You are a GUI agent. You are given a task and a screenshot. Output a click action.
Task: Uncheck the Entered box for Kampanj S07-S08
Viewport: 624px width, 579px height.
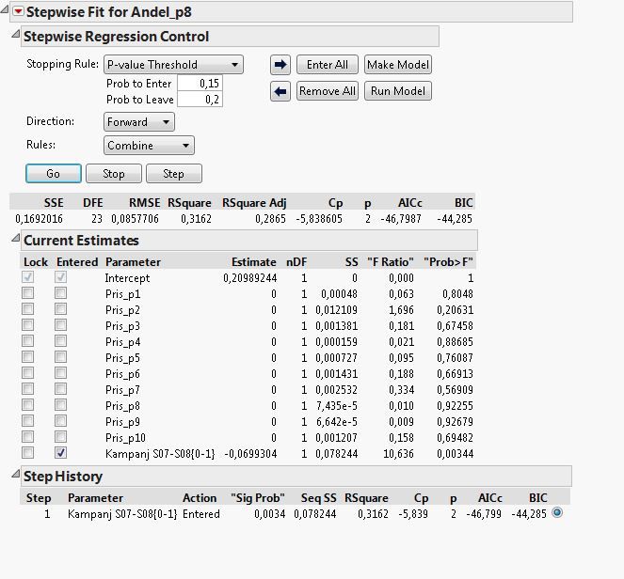[61, 453]
